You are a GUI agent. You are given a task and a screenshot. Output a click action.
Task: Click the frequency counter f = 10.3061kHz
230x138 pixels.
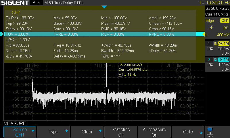214,3
